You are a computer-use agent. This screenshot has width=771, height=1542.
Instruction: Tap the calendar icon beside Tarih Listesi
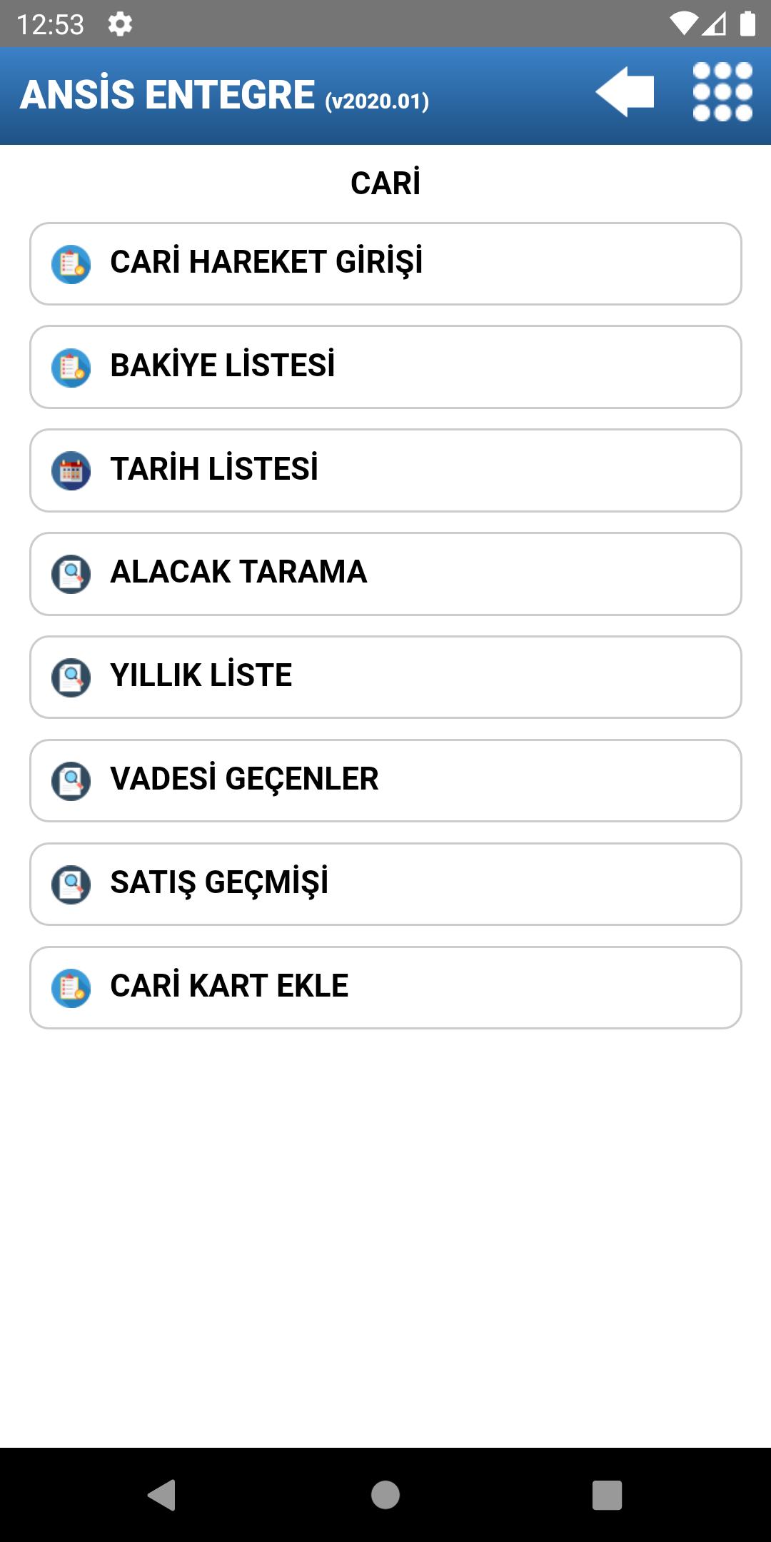71,470
